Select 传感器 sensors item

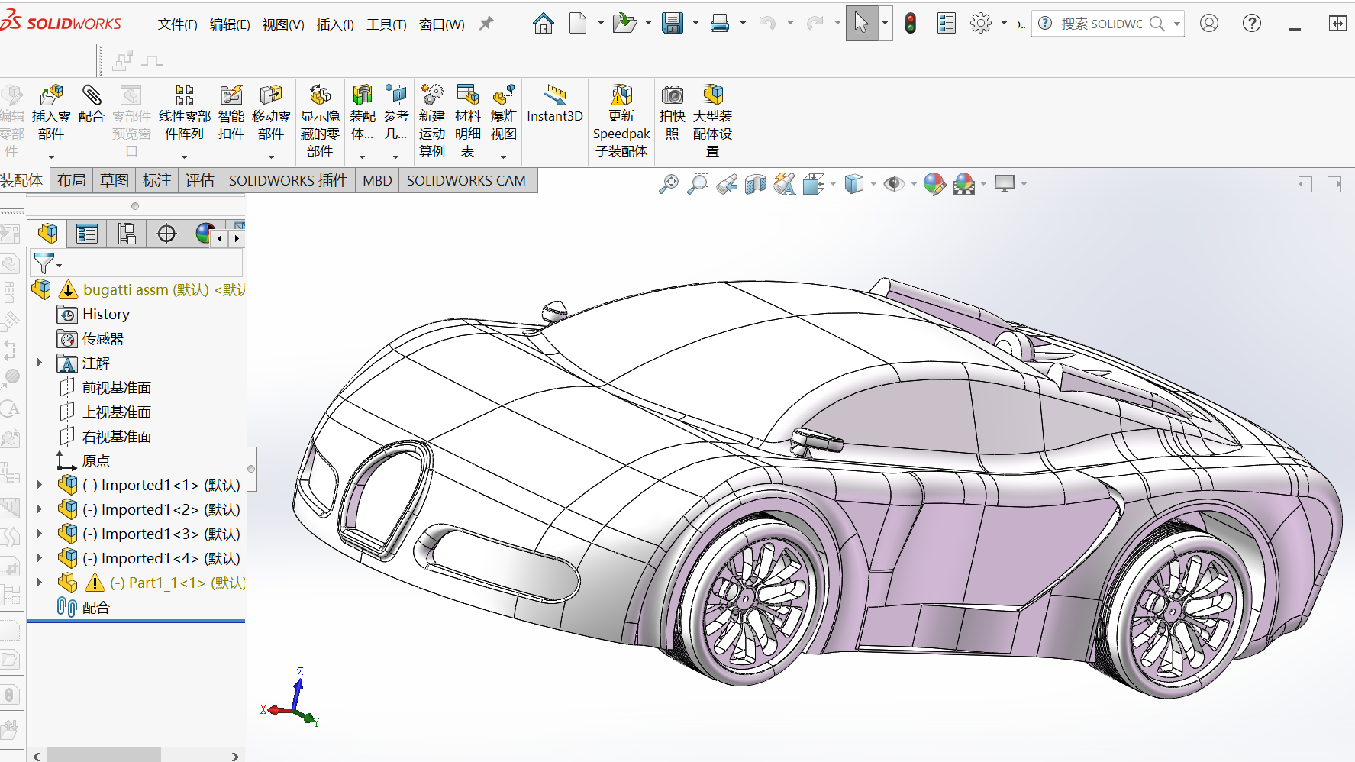coord(103,338)
